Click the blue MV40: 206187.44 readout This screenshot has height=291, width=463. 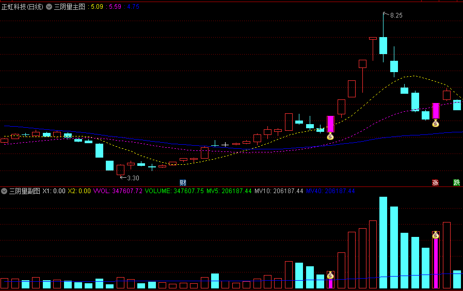click(x=330, y=191)
